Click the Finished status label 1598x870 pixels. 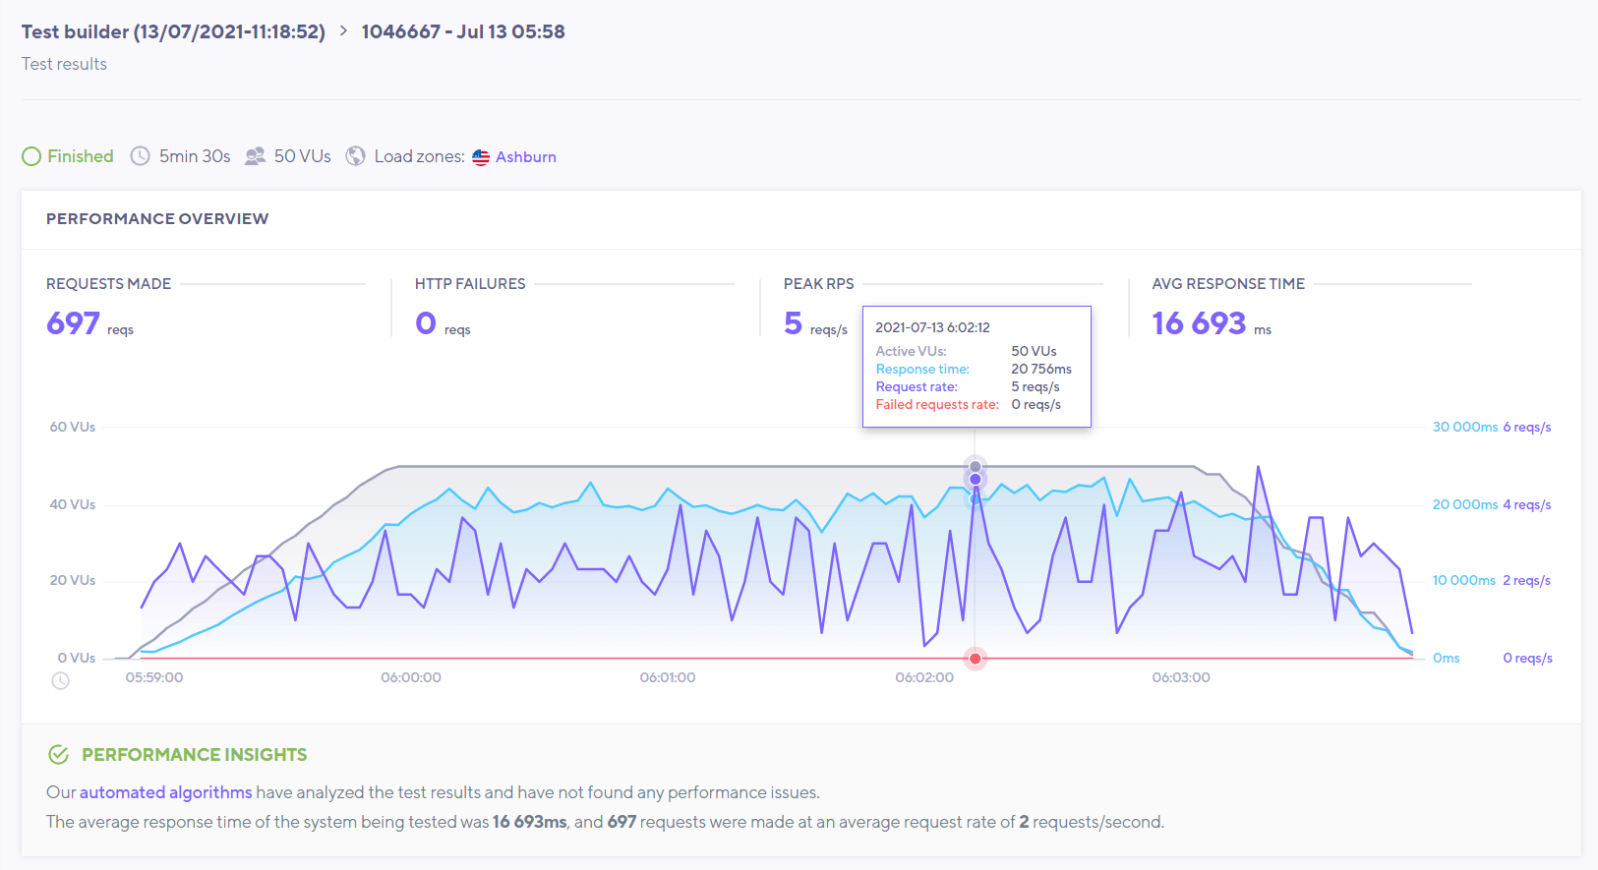(81, 156)
